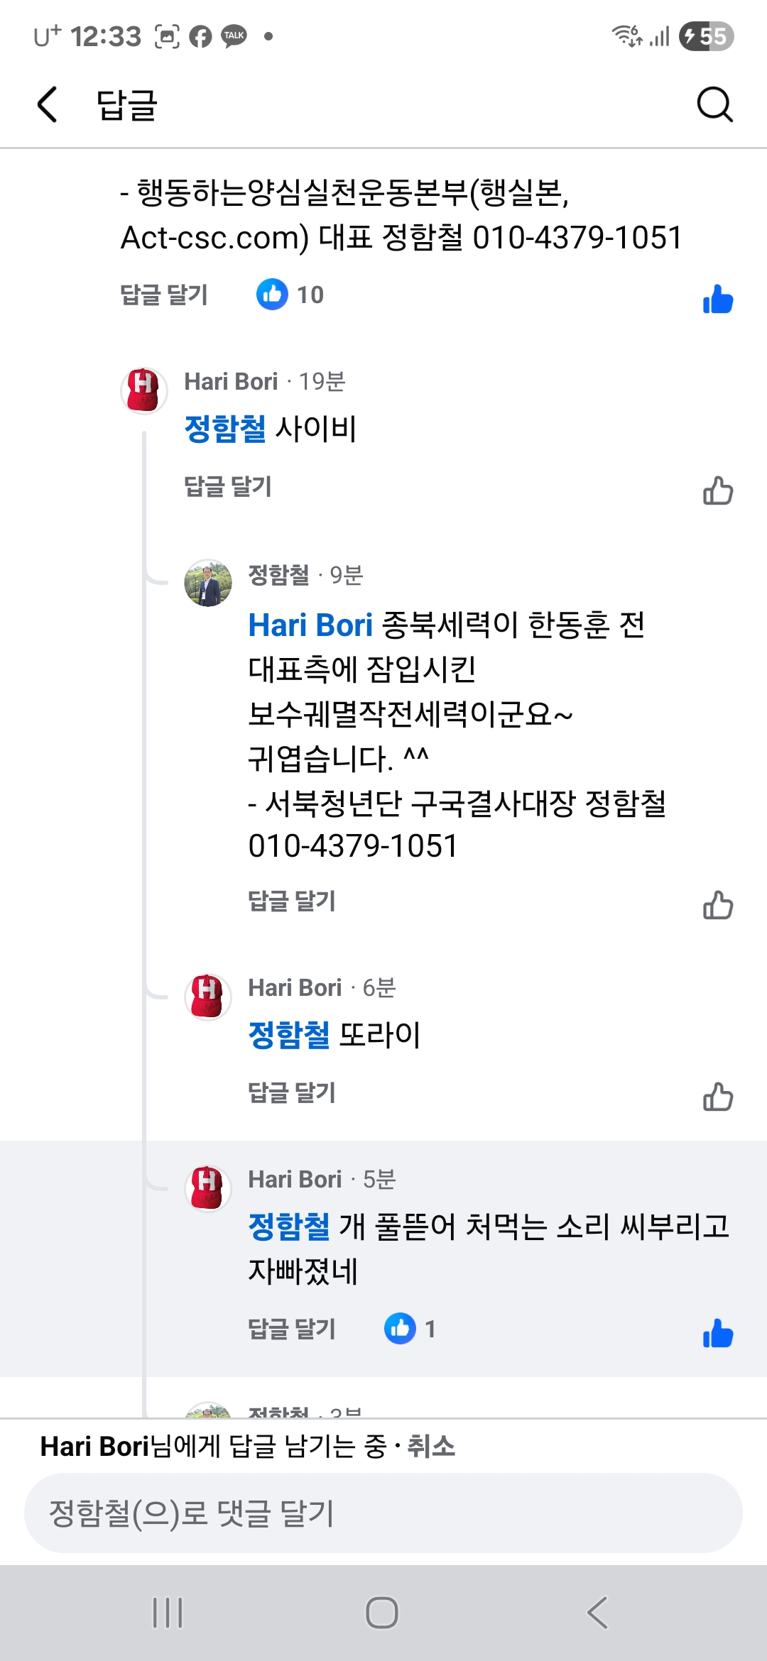Focus the 정함철(으)로 댓글 달기 input

pos(383,1513)
